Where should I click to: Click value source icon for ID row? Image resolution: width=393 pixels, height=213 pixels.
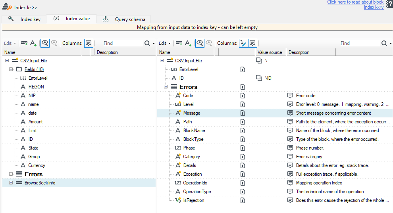pos(259,78)
